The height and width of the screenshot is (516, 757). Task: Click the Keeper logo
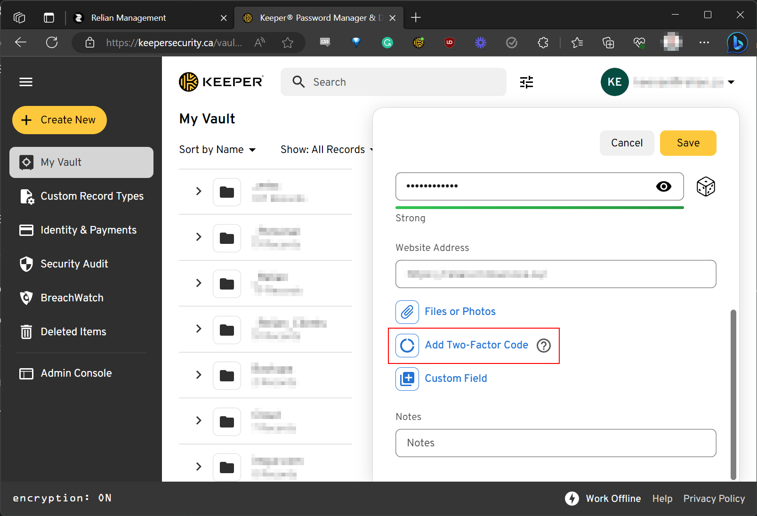[221, 82]
